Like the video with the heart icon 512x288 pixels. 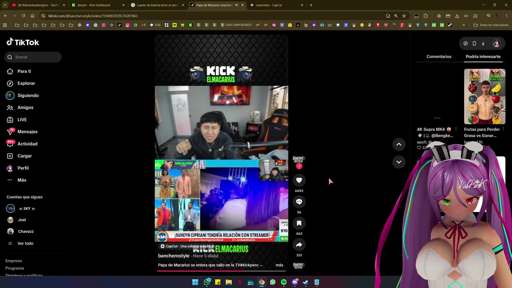(x=299, y=180)
